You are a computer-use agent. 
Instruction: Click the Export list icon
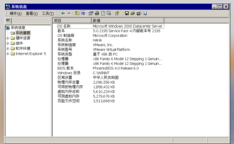coord(109,13)
